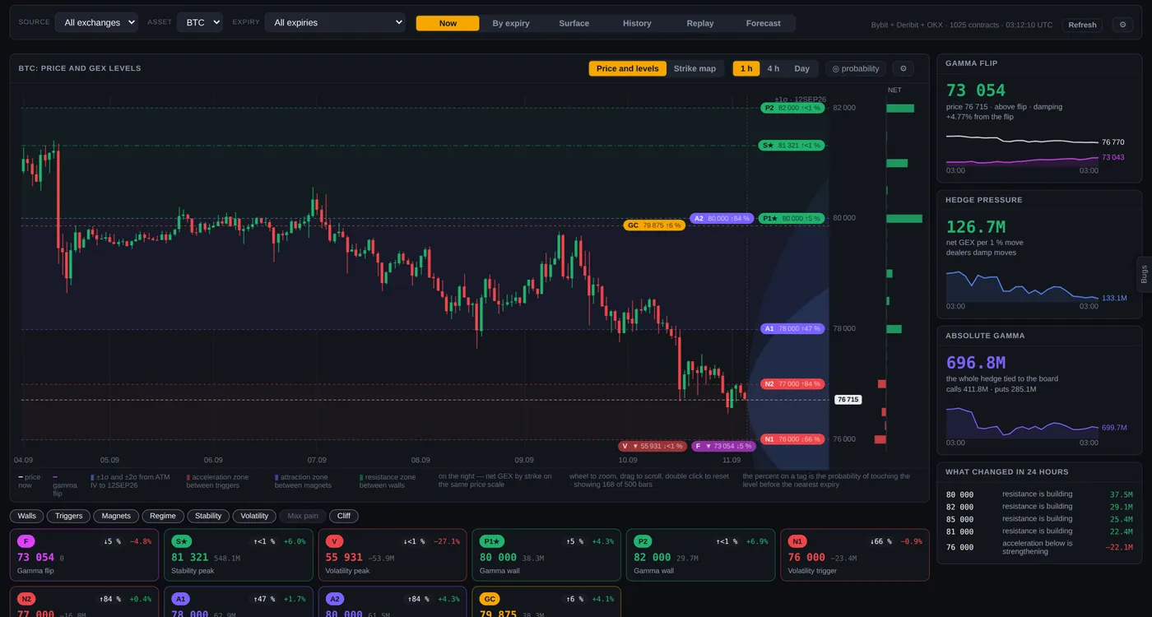The image size is (1152, 617).
Task: Toggle the Volatility filter chip
Action: click(x=254, y=516)
